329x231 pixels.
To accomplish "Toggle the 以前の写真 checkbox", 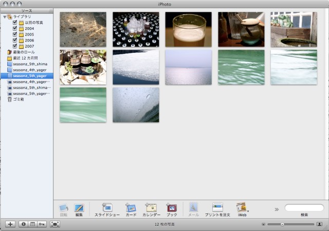I will pyautogui.click(x=15, y=23).
